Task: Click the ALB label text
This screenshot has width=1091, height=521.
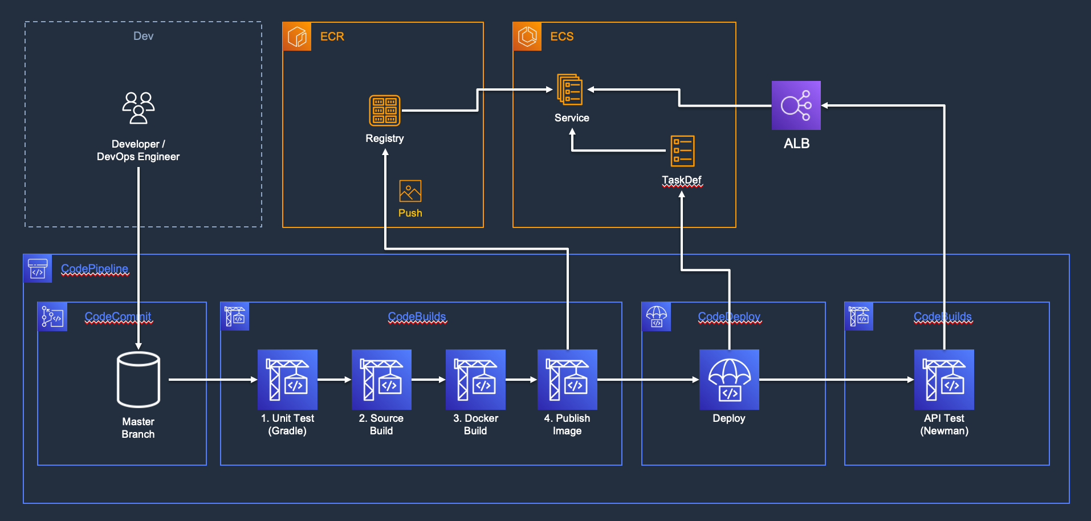Action: tap(796, 144)
